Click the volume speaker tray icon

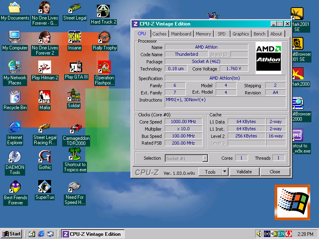(260, 234)
